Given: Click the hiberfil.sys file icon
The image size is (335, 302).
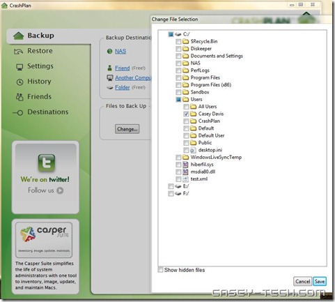Looking at the screenshot, I should click(185, 165).
